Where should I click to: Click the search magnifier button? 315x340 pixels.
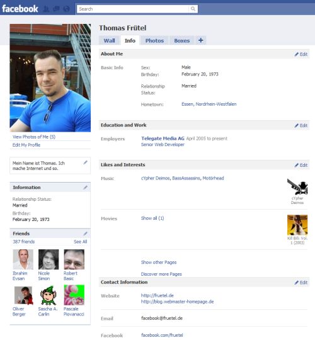(193, 9)
